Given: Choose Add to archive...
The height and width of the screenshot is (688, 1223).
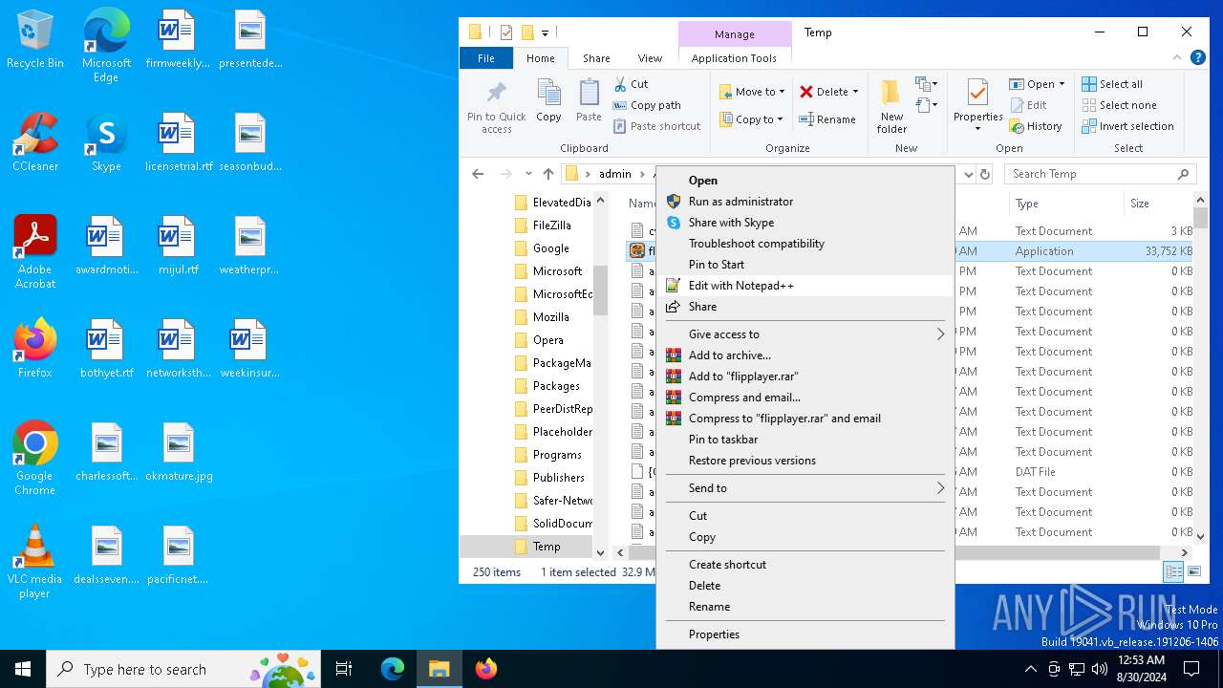Looking at the screenshot, I should [805, 355].
